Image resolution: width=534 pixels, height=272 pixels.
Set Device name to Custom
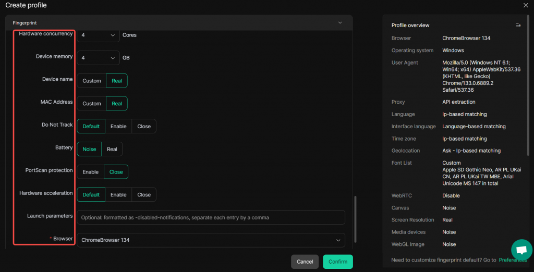[92, 81]
